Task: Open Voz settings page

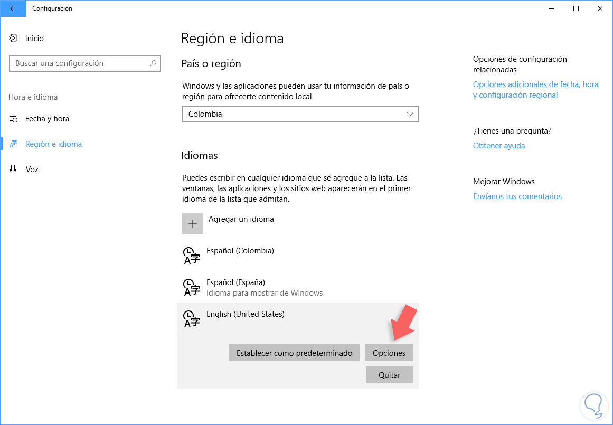Action: 32,169
